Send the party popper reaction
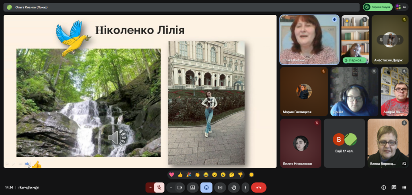 point(189,175)
